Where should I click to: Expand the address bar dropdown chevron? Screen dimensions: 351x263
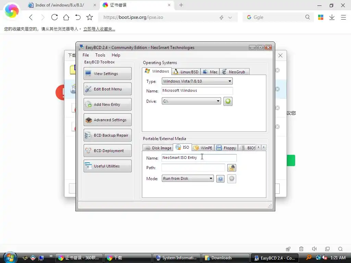tap(230, 17)
